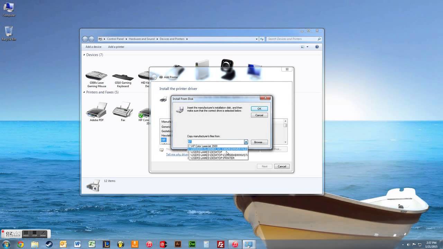
Task: Select the G510 Gaming Keyboard device
Action: 123,80
